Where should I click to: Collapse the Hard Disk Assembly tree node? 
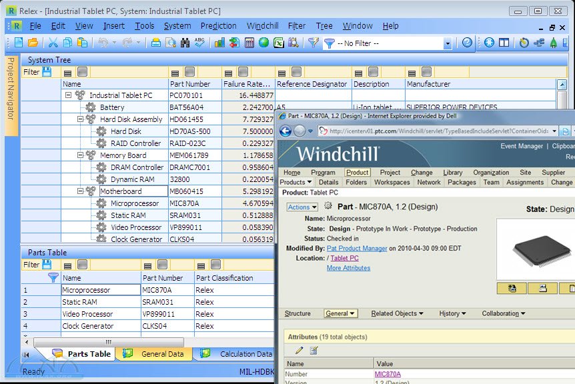pos(80,119)
